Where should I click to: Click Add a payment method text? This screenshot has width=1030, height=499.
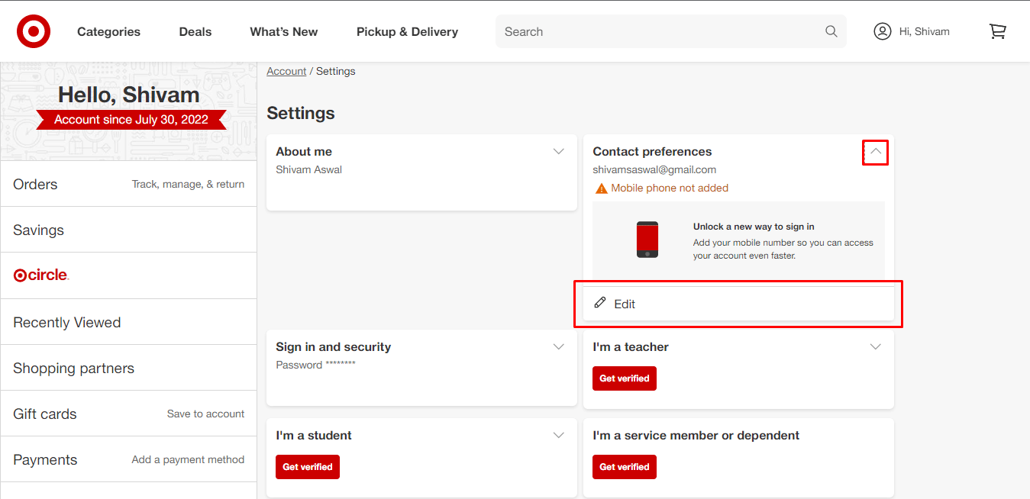point(188,459)
